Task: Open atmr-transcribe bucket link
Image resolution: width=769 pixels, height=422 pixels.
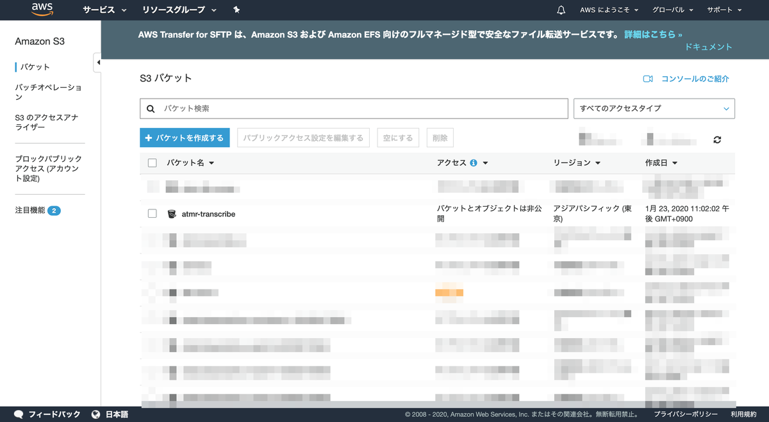Action: (208, 214)
